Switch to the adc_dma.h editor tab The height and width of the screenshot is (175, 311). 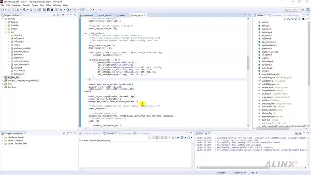[106, 15]
